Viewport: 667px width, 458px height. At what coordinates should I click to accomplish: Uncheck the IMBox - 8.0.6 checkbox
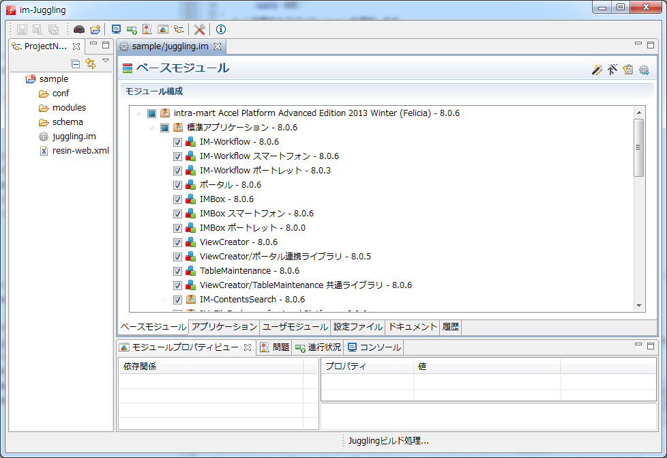coord(178,199)
